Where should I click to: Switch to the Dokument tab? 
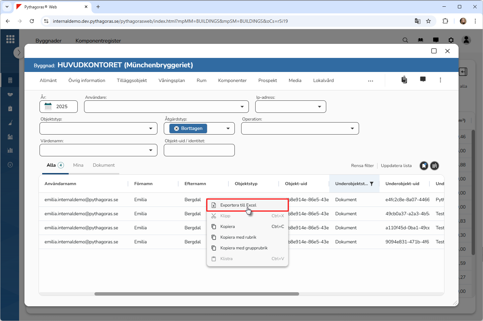tap(103, 165)
